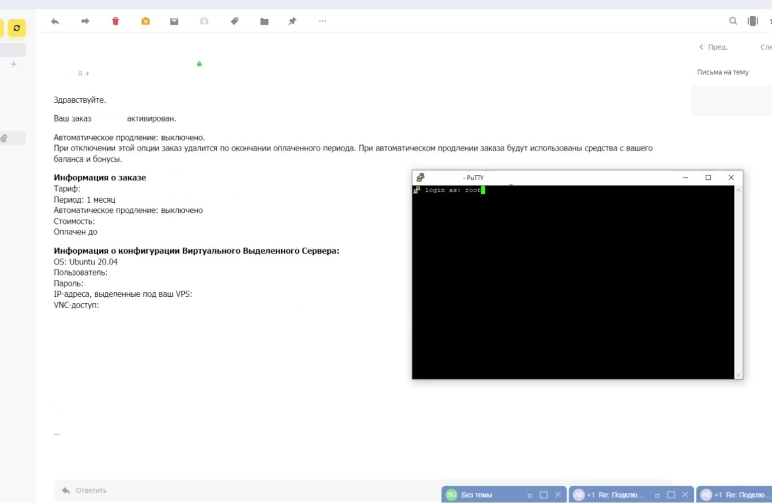Viewport: 772px width, 503px height.
Task: Click the greyed-out icon next to the envelope
Action: (205, 21)
